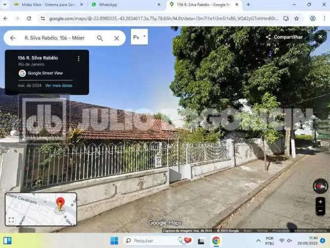Open the tab search dropdown arrow

(x=5, y=5)
